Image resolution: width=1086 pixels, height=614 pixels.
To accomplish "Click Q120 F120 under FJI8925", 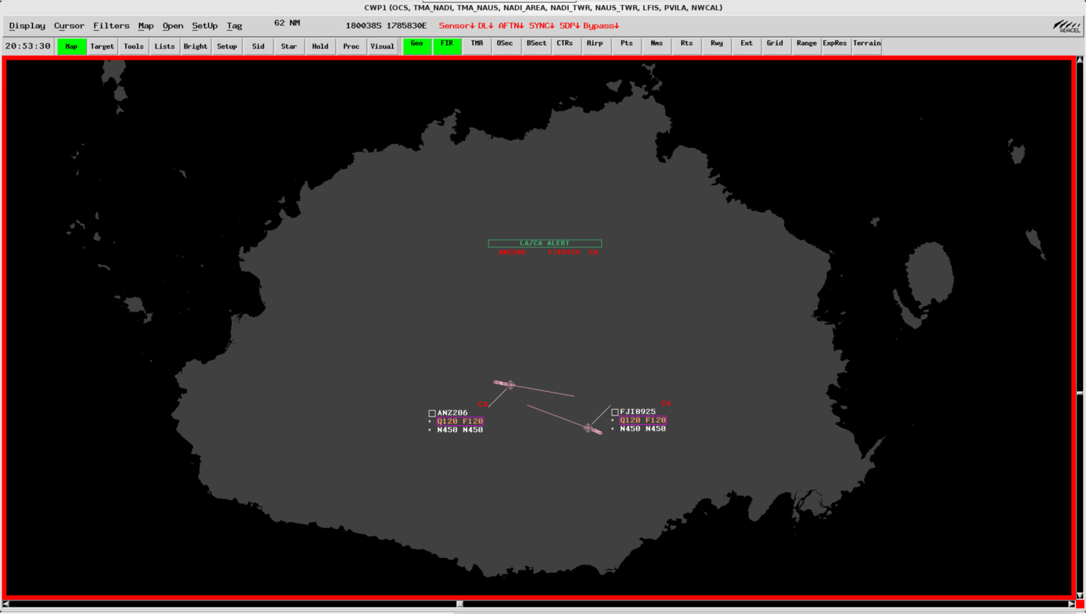I will click(643, 420).
